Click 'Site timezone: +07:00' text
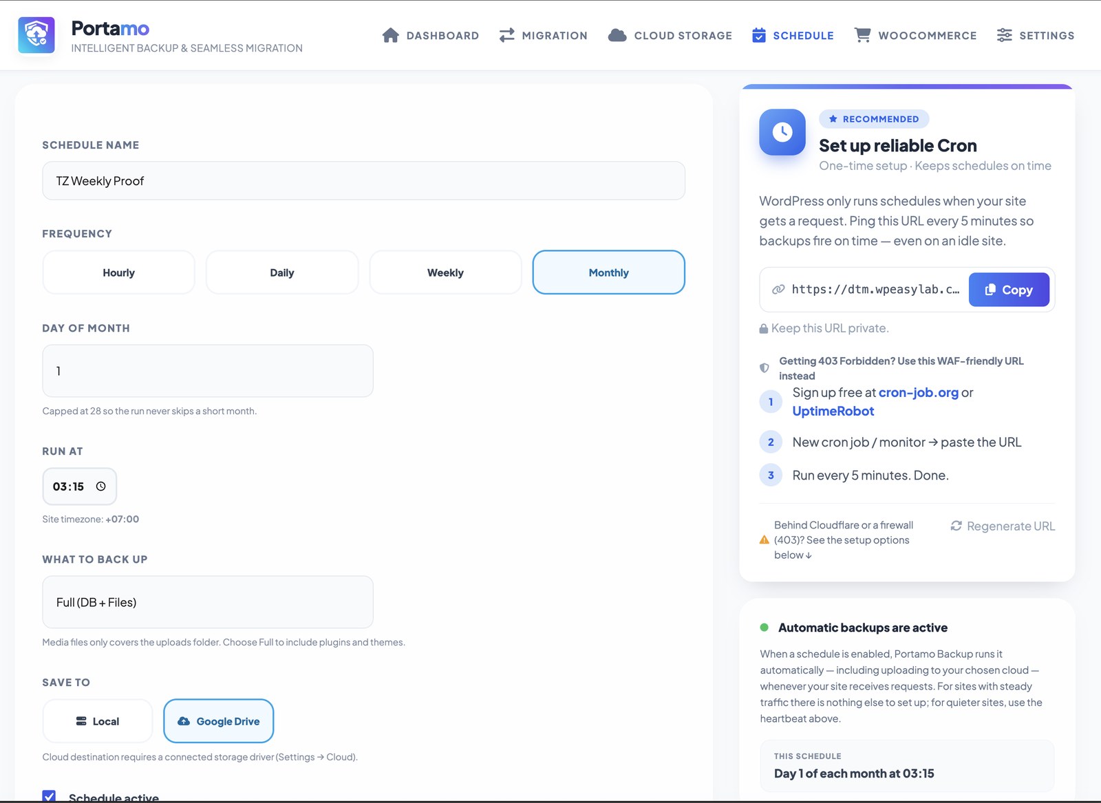 click(91, 519)
